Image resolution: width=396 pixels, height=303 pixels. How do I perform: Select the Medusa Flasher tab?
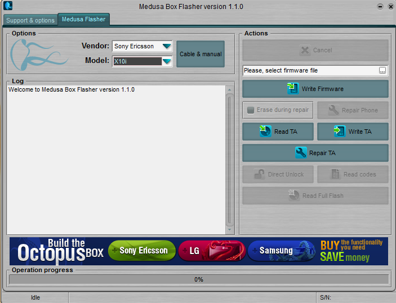point(83,19)
